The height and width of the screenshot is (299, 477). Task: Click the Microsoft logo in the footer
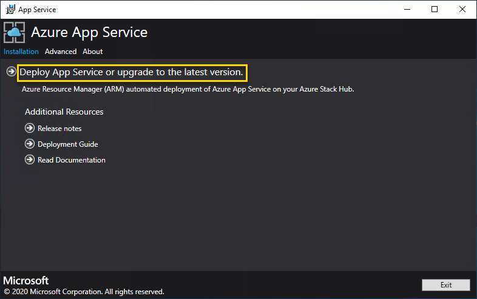26,281
